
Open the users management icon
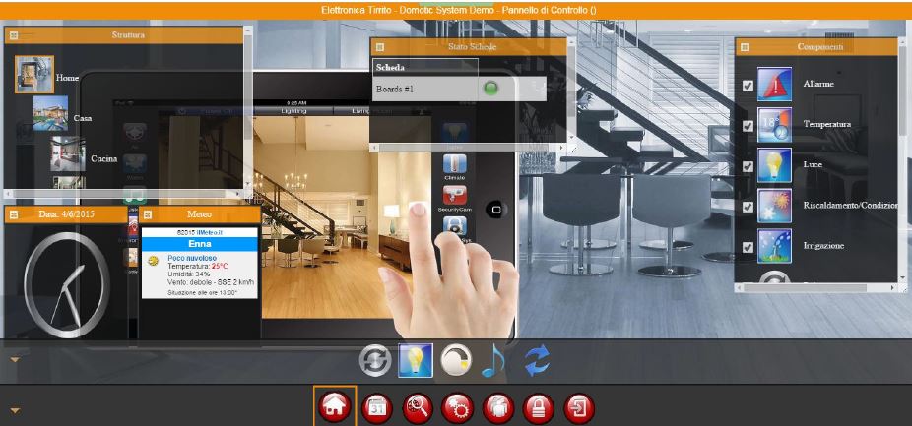[498, 408]
